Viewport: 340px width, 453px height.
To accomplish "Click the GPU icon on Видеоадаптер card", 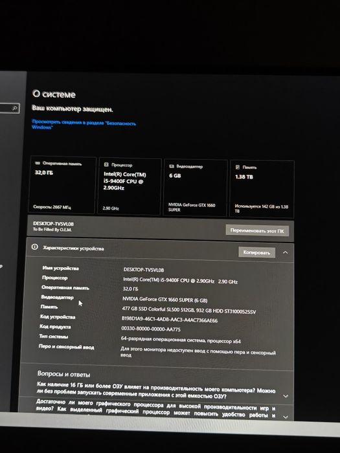I will tap(172, 166).
